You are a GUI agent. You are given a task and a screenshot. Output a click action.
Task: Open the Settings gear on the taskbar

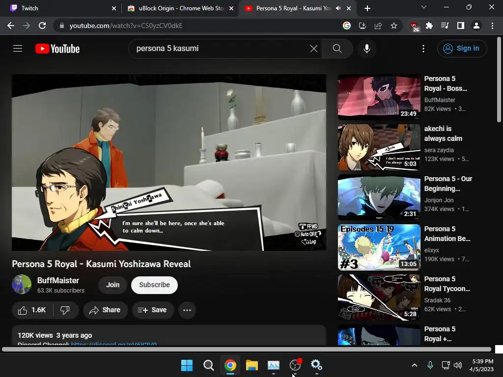pos(317,365)
